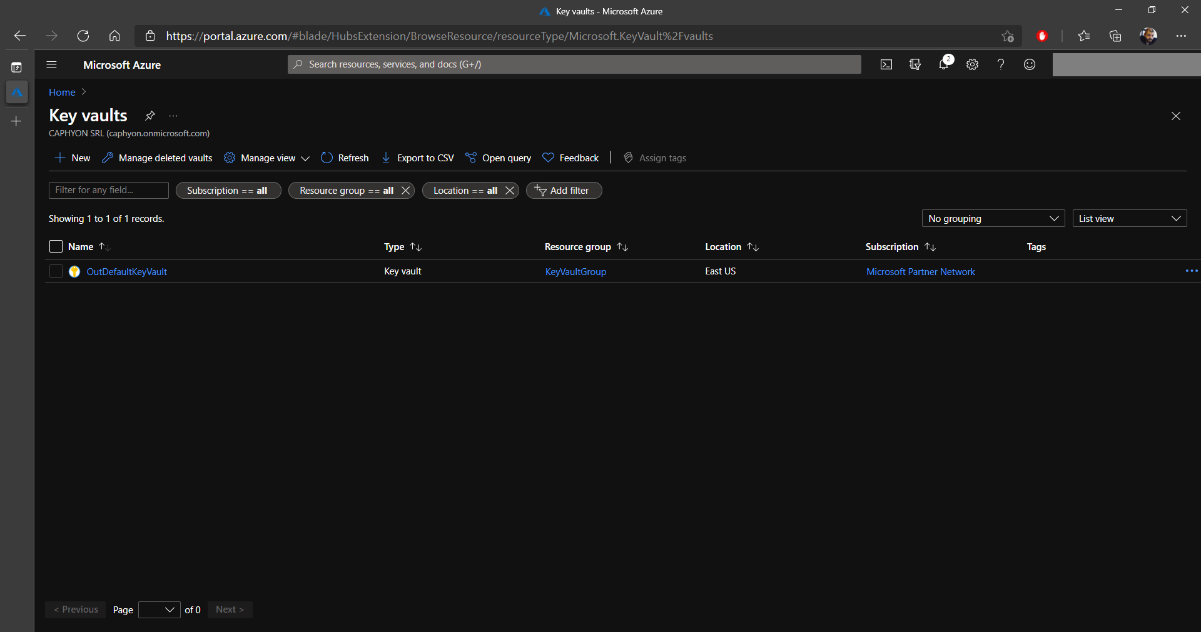
Task: Click the OutDefaultKeyVault key vault icon
Action: (74, 271)
